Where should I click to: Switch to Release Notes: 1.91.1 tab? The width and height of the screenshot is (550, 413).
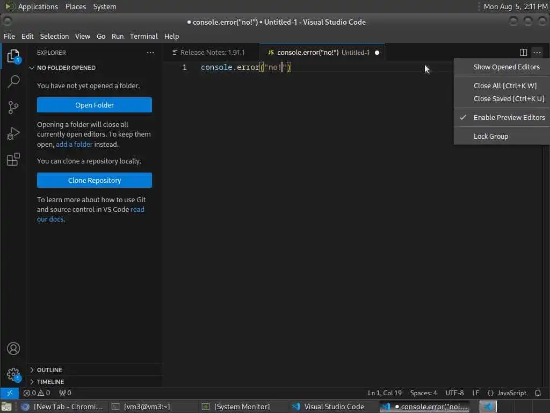212,53
